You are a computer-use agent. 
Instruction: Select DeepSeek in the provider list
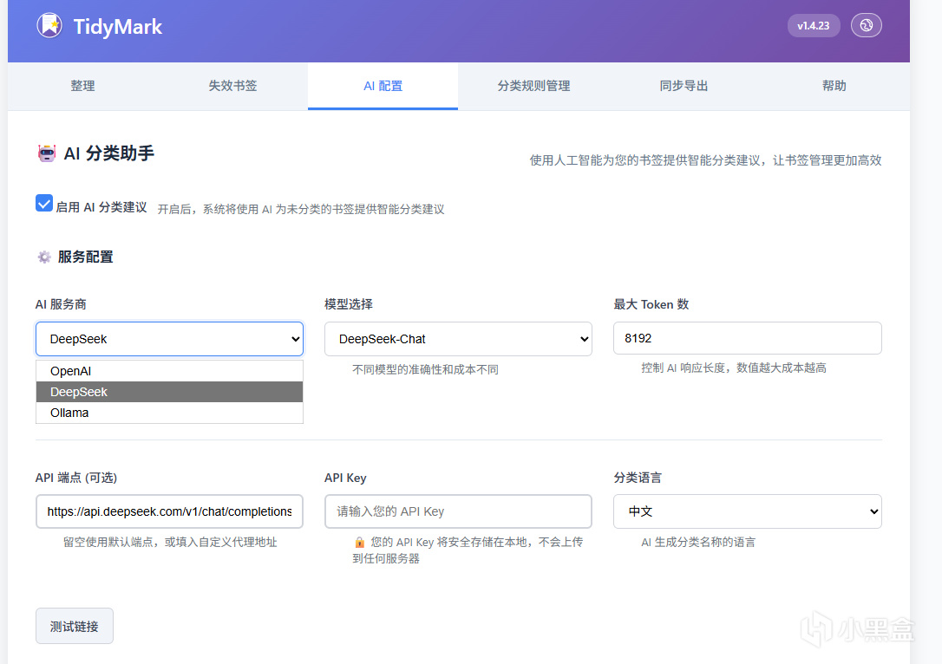pos(169,392)
